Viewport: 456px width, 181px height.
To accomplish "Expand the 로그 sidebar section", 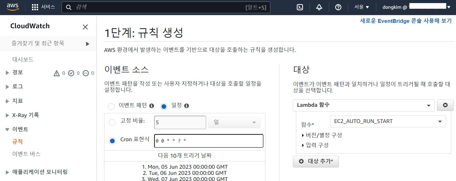I will tap(7, 87).
